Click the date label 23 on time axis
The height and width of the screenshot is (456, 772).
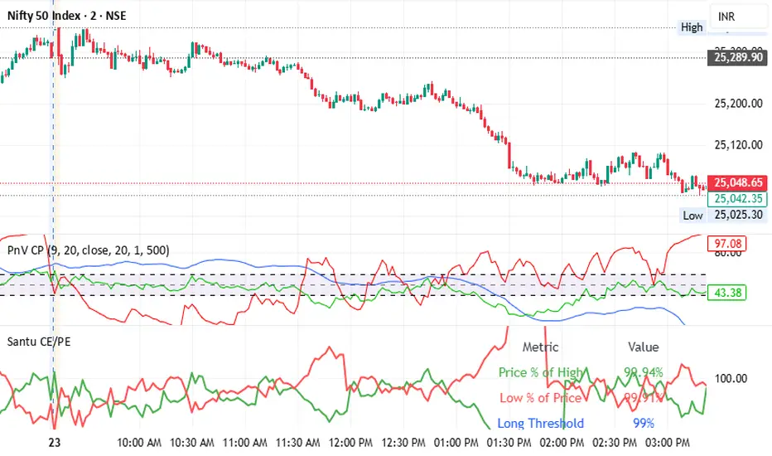click(x=54, y=442)
